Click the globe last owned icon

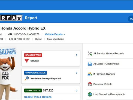(x=90, y=94)
